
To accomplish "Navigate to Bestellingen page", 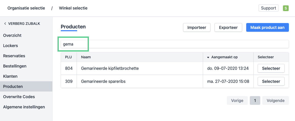I will (x=15, y=66).
